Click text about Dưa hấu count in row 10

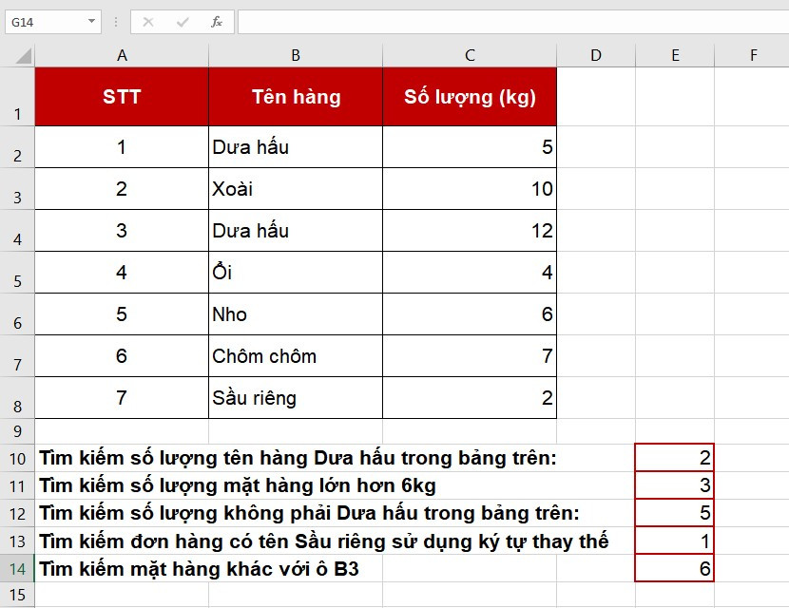point(298,458)
